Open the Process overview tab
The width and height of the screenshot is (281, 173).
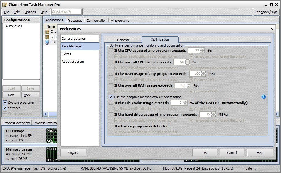pyautogui.click(x=17, y=123)
